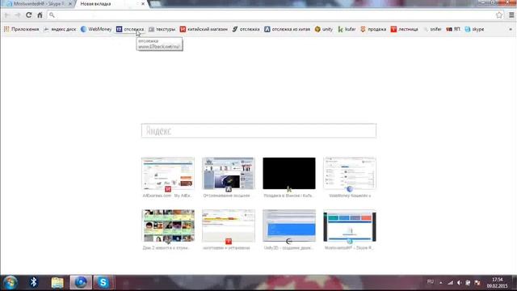Open the skype bookmark
517x291 pixels.
[x=474, y=29]
